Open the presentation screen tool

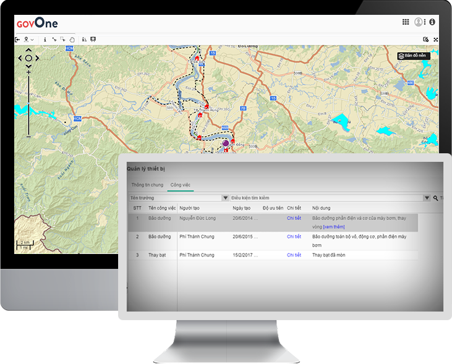pos(93,40)
